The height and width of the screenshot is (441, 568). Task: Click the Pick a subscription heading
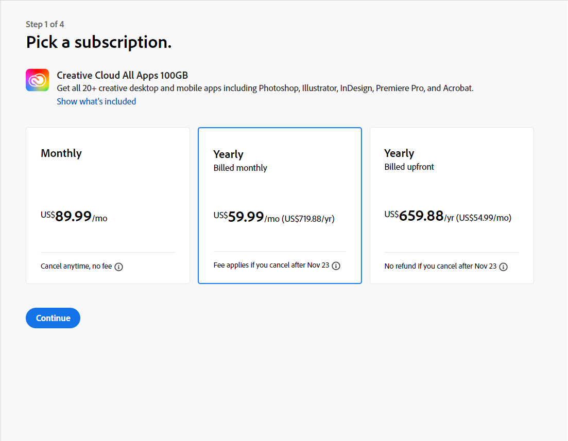coord(99,42)
